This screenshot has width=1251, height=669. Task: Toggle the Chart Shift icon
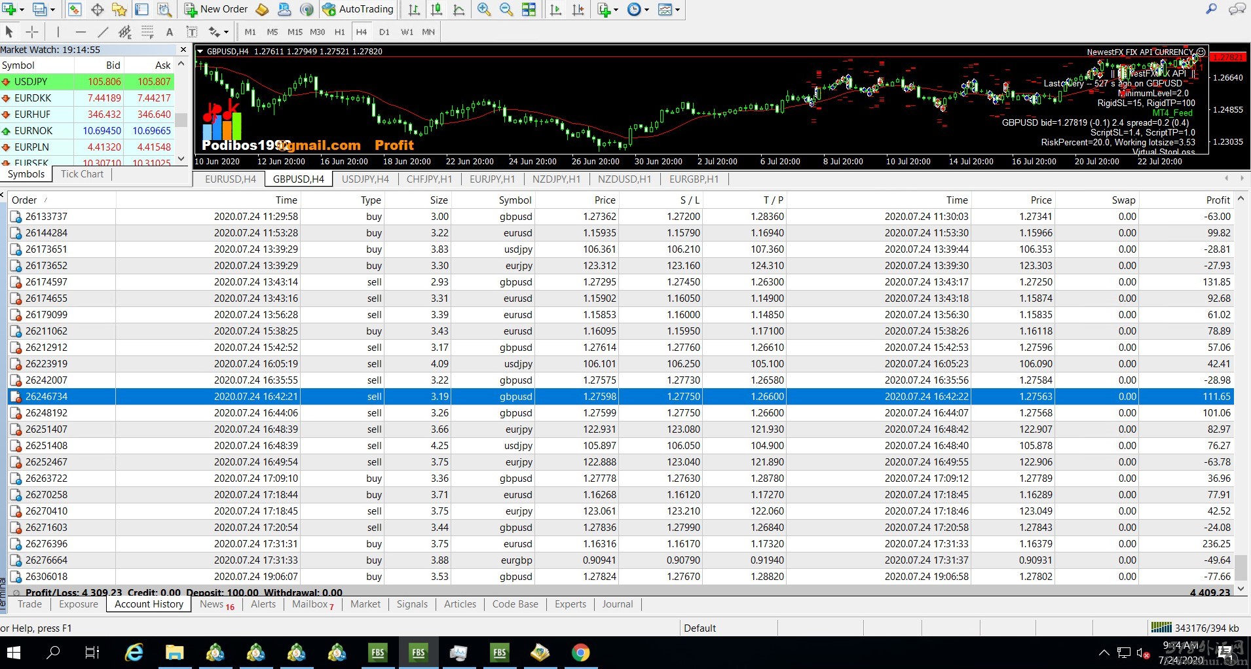click(x=578, y=10)
